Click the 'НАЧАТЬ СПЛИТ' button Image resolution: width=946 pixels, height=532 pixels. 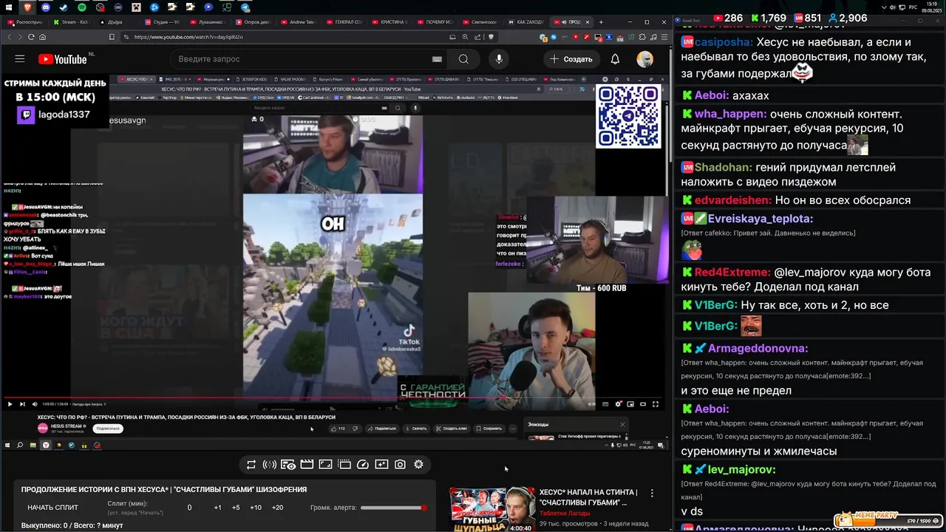point(52,508)
